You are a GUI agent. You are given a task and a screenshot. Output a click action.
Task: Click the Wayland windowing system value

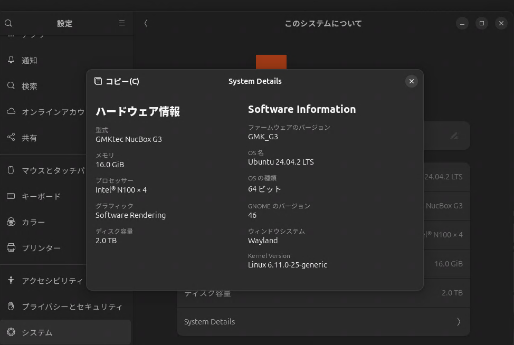pos(263,241)
